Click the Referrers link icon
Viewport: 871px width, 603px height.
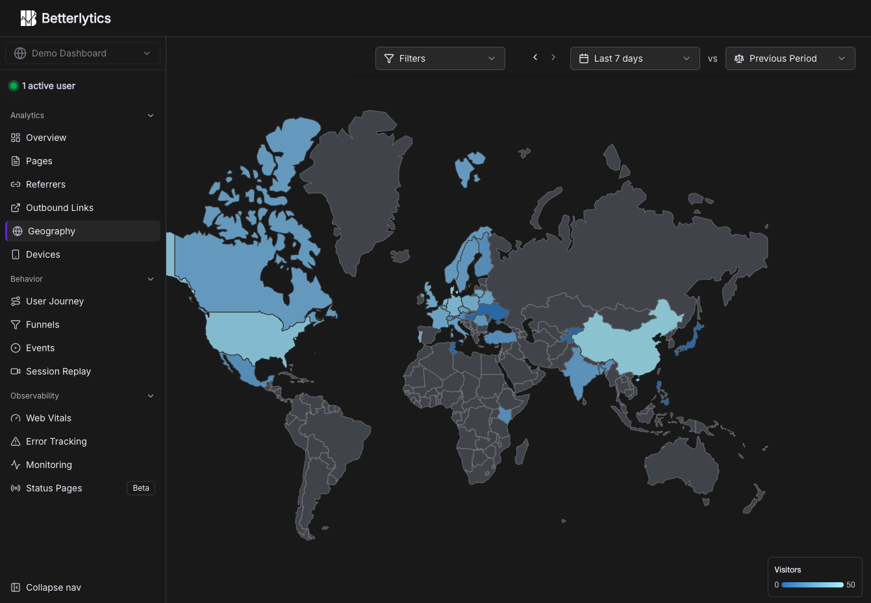click(16, 184)
